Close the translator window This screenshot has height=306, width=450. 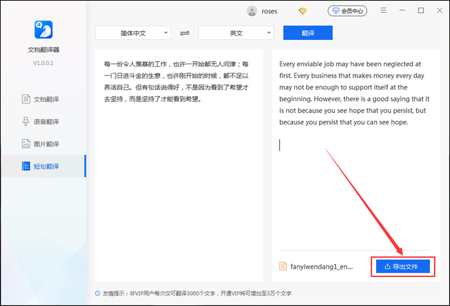[x=439, y=11]
